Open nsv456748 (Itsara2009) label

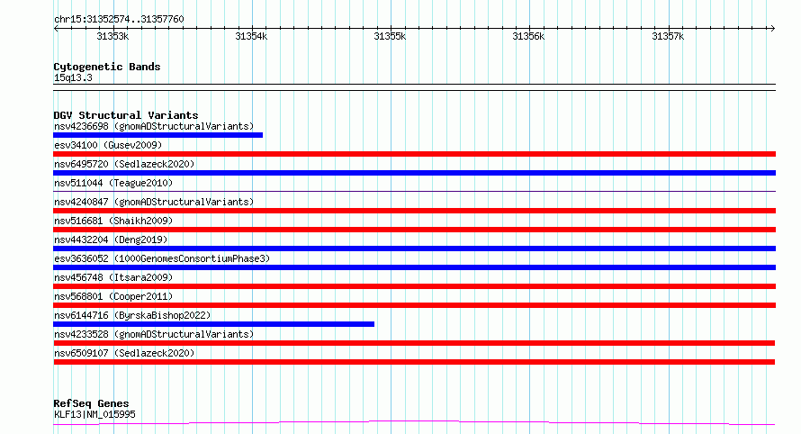point(113,277)
